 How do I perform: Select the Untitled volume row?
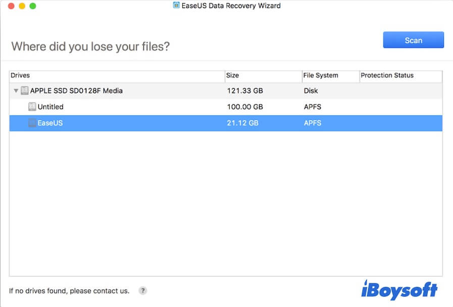(x=226, y=107)
